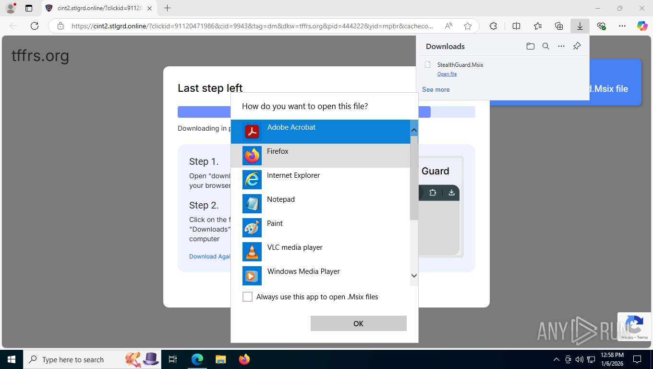Open Browser essentials heart icon
The width and height of the screenshot is (653, 369).
coord(601,26)
